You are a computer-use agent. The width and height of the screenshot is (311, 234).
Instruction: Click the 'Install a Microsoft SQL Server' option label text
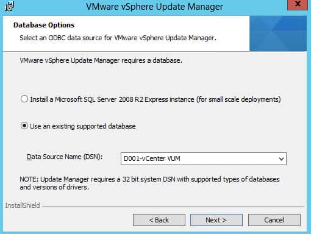(x=155, y=99)
